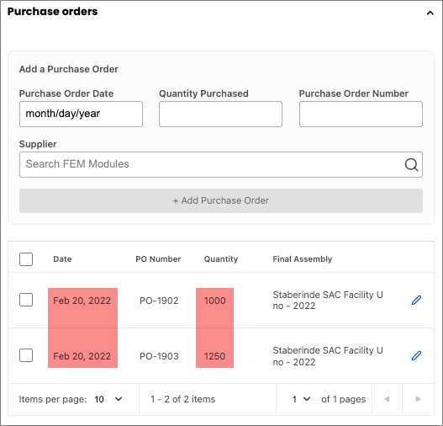
Task: Open the page number dropdown
Action: (302, 399)
